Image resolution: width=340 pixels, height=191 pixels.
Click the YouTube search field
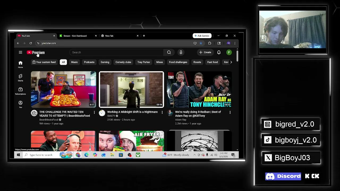point(117,52)
